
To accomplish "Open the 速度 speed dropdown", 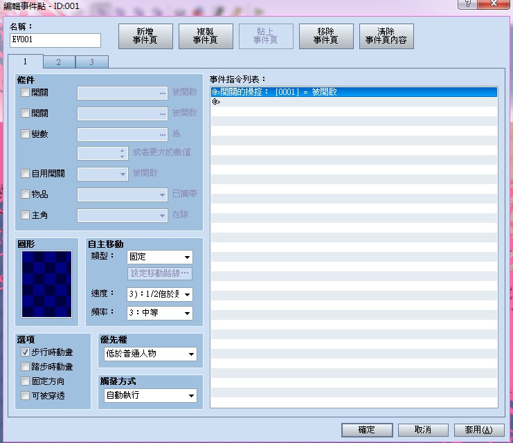I will coord(160,294).
